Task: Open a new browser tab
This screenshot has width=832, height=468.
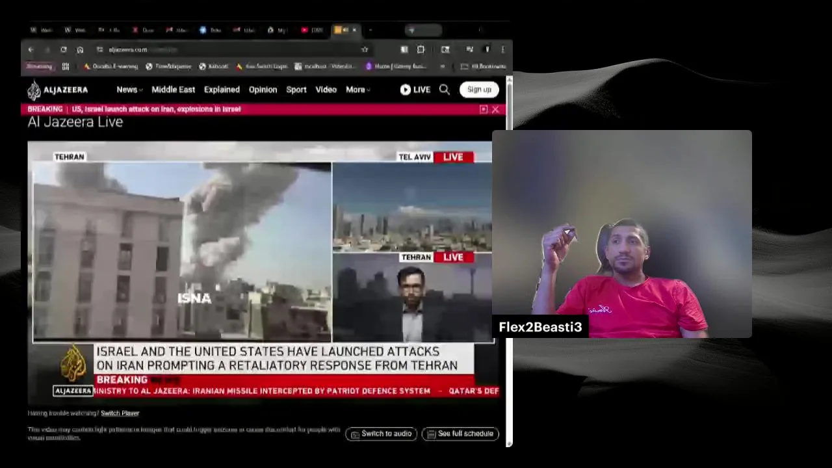Action: (370, 30)
